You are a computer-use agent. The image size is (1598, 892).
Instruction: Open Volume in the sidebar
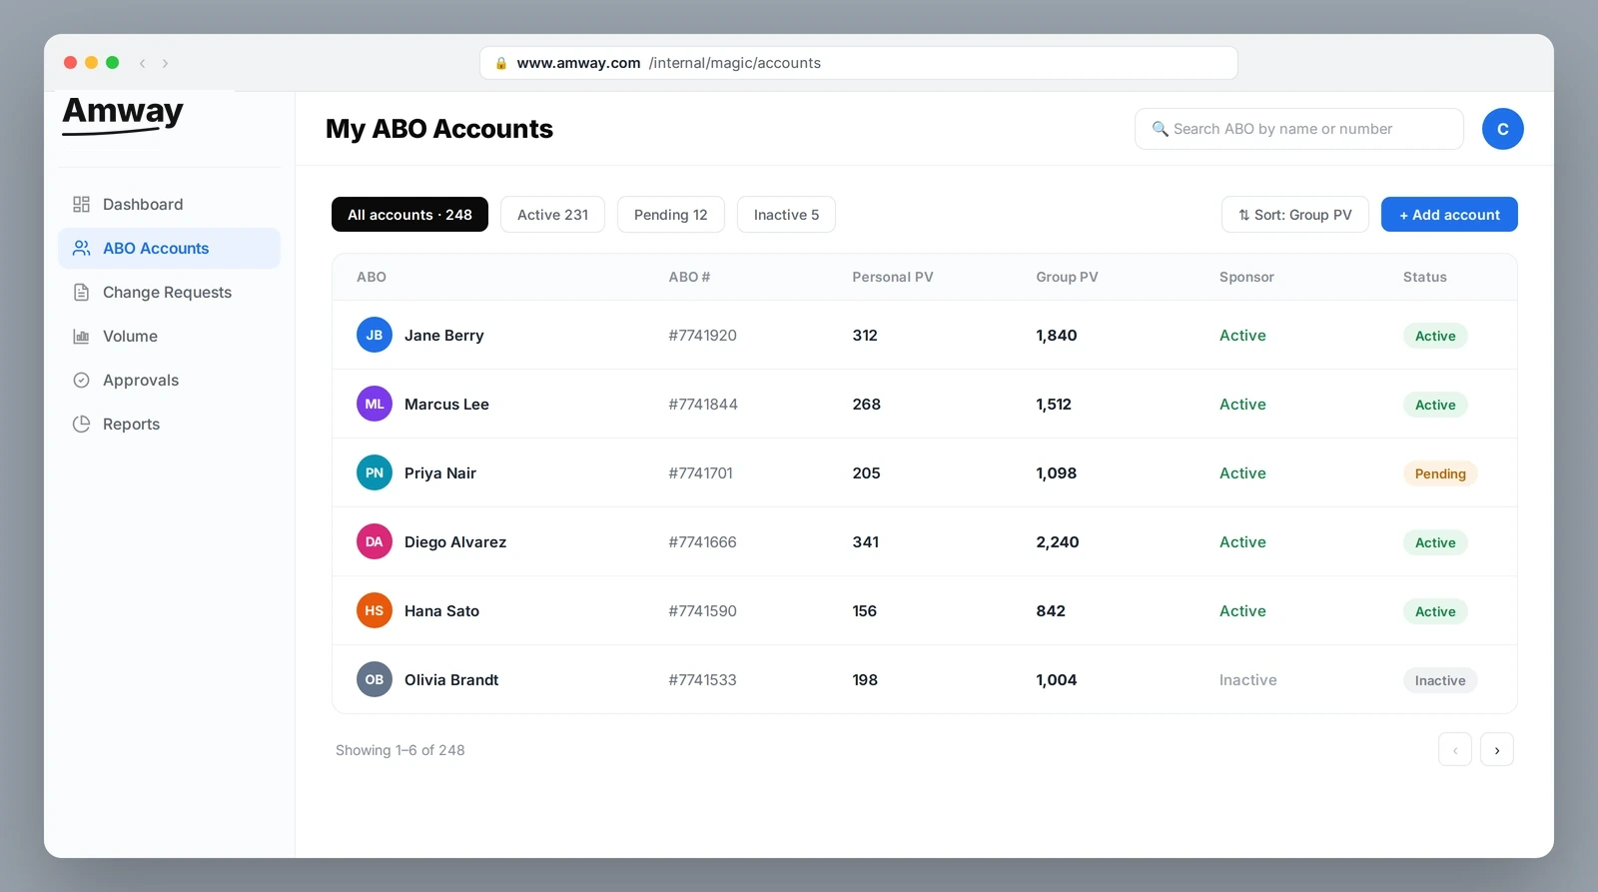click(x=169, y=337)
